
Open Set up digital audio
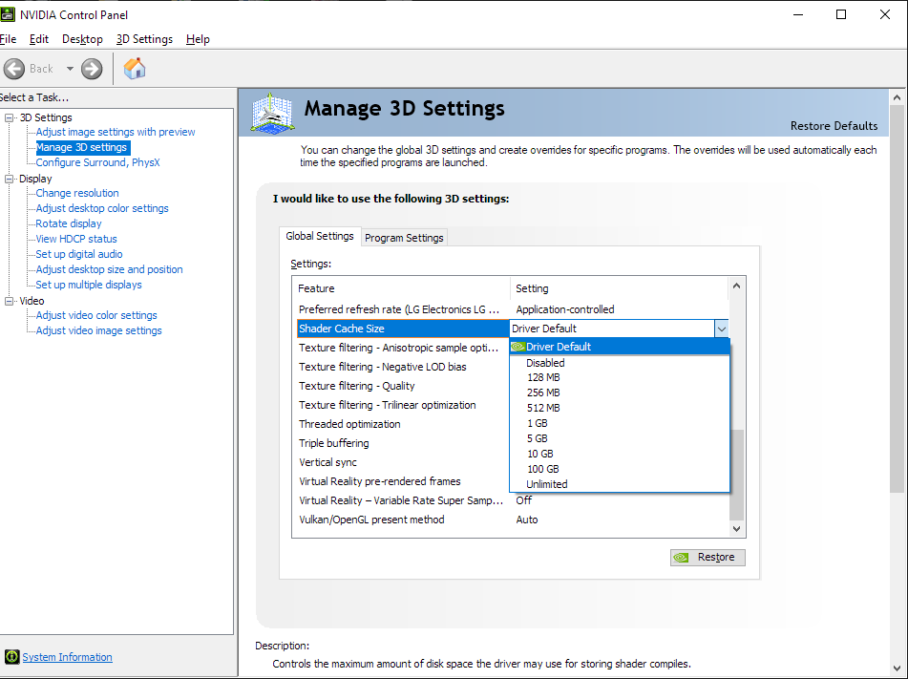[78, 254]
